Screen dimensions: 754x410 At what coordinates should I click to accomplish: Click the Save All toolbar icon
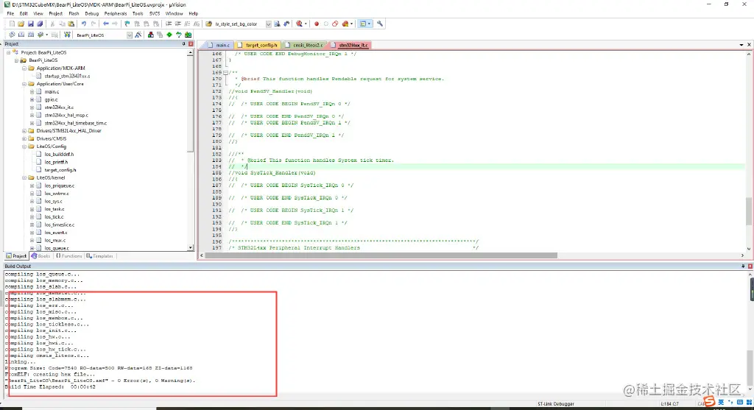(40, 24)
